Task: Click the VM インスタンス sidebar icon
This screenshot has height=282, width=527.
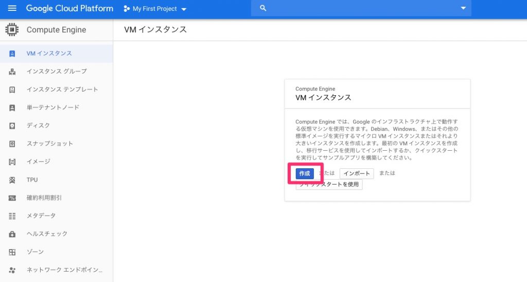Action: pos(12,54)
